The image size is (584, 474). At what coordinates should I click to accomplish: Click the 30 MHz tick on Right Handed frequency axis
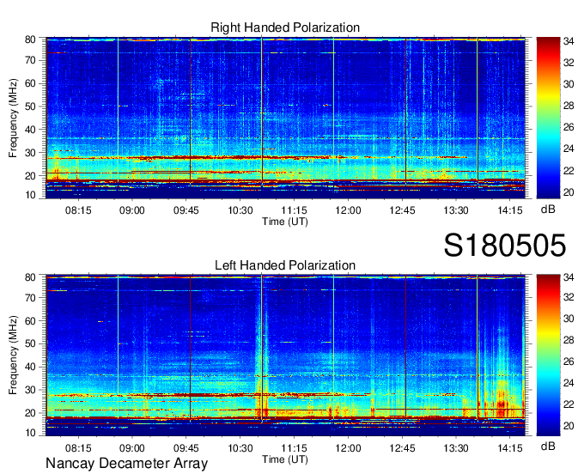30,153
